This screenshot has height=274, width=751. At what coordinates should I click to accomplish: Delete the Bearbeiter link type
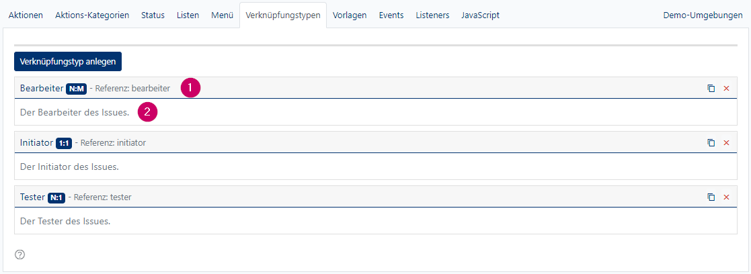point(726,89)
